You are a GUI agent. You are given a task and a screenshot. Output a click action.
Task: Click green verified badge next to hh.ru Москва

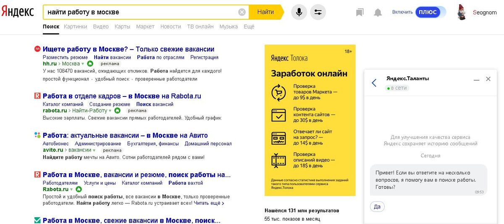(x=89, y=64)
